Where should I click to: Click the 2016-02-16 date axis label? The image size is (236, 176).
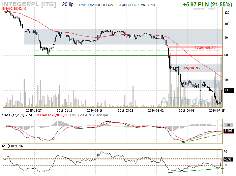point(95,110)
